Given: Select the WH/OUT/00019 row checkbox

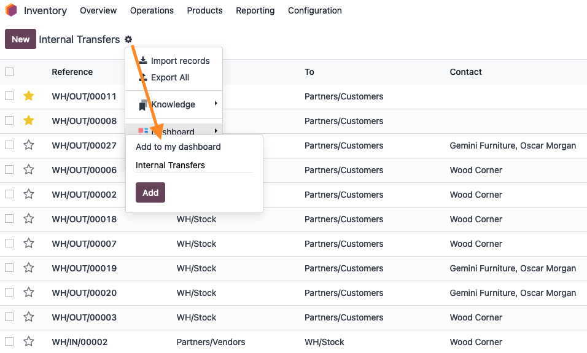Looking at the screenshot, I should coord(9,268).
